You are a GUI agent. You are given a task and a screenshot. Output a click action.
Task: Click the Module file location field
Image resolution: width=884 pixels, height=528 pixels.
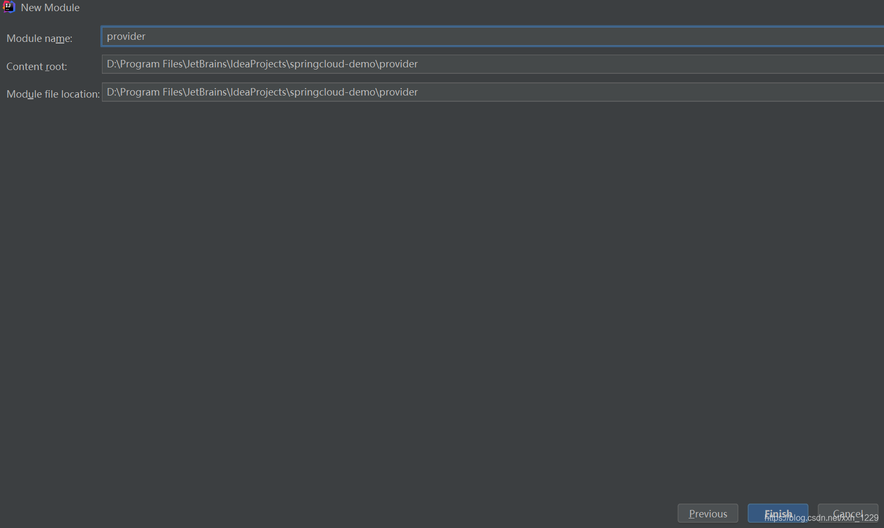pyautogui.click(x=493, y=92)
